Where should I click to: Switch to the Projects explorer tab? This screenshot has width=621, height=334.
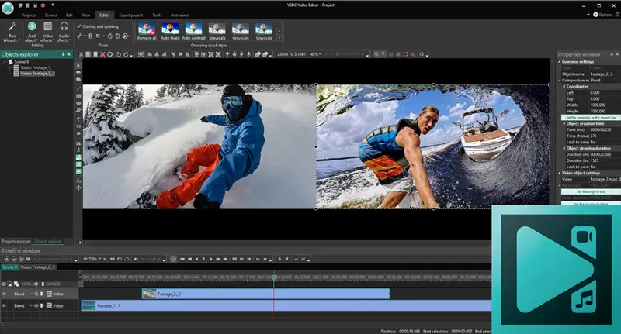click(x=15, y=241)
